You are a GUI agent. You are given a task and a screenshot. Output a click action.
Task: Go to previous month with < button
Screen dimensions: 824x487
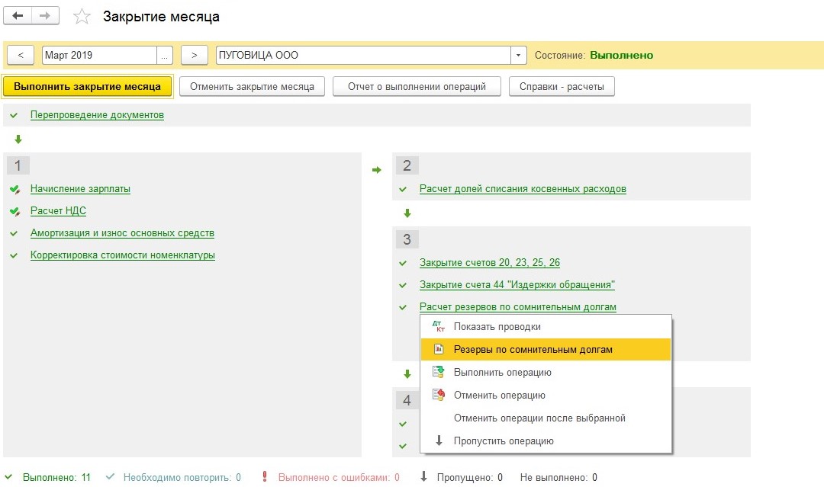pyautogui.click(x=21, y=56)
